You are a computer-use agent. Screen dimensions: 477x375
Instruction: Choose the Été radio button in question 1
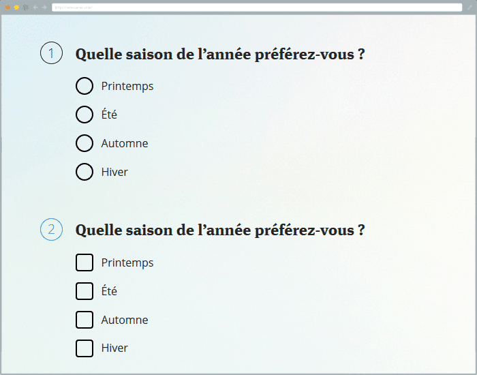click(x=84, y=115)
